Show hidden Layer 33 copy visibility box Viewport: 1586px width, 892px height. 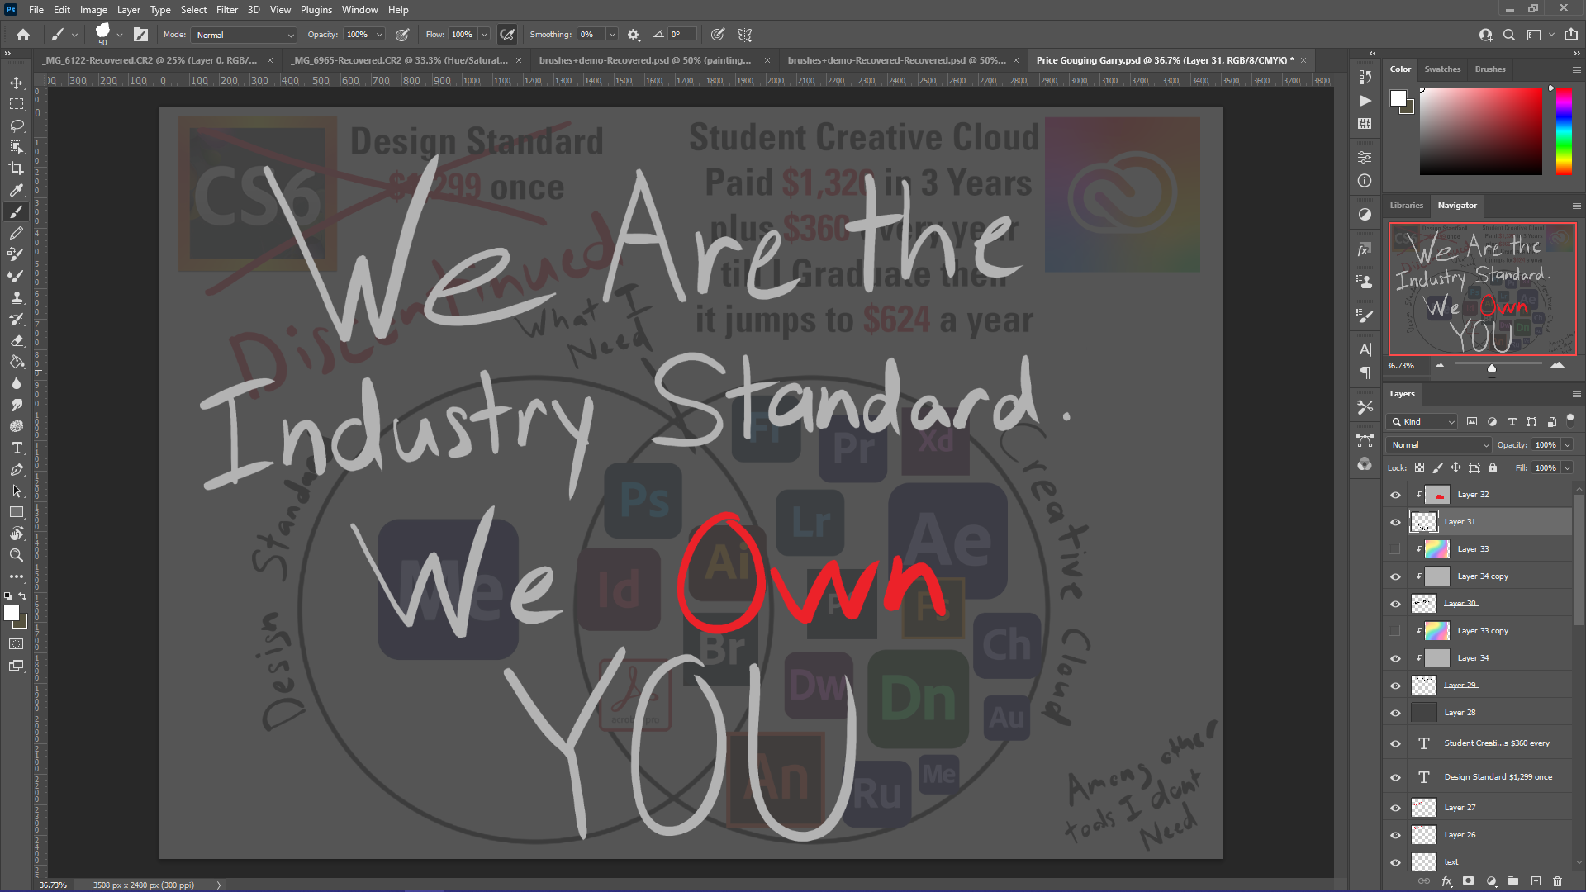coord(1395,631)
